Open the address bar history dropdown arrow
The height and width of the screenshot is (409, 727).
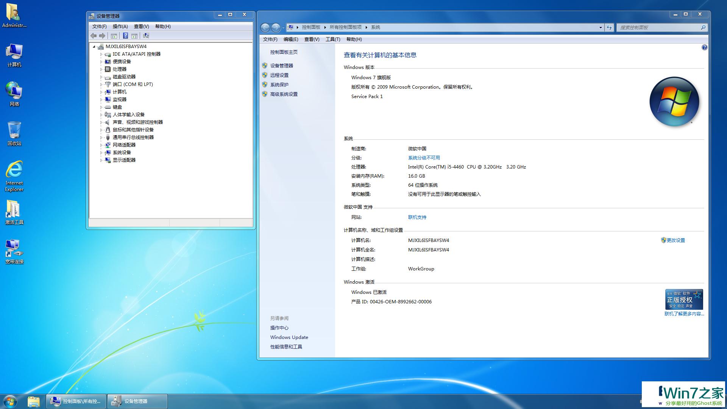pyautogui.click(x=601, y=27)
